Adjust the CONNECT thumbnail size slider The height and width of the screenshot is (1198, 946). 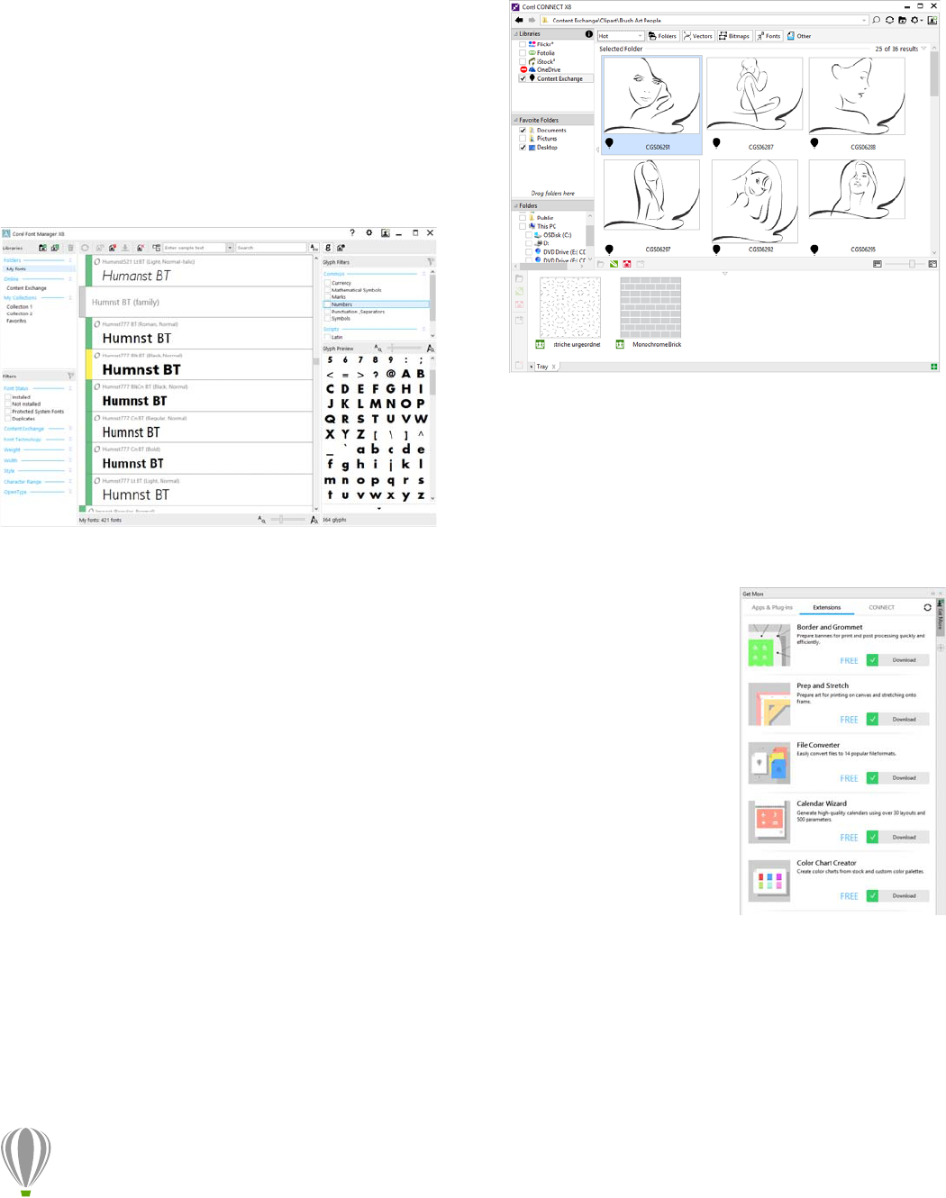[x=905, y=264]
